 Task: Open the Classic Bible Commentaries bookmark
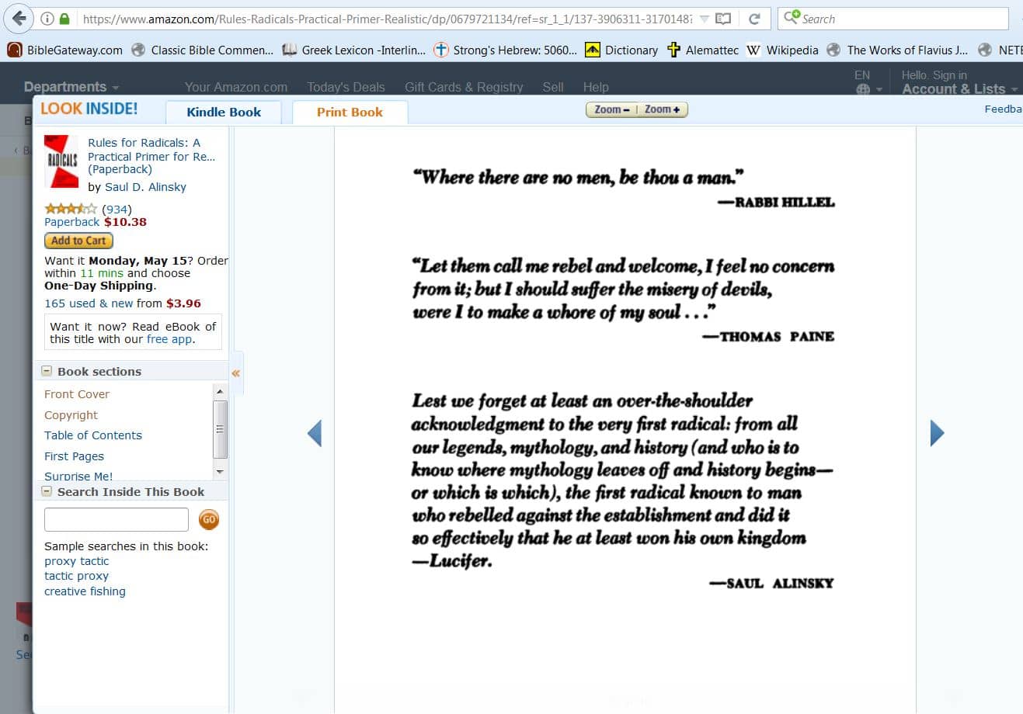click(203, 50)
